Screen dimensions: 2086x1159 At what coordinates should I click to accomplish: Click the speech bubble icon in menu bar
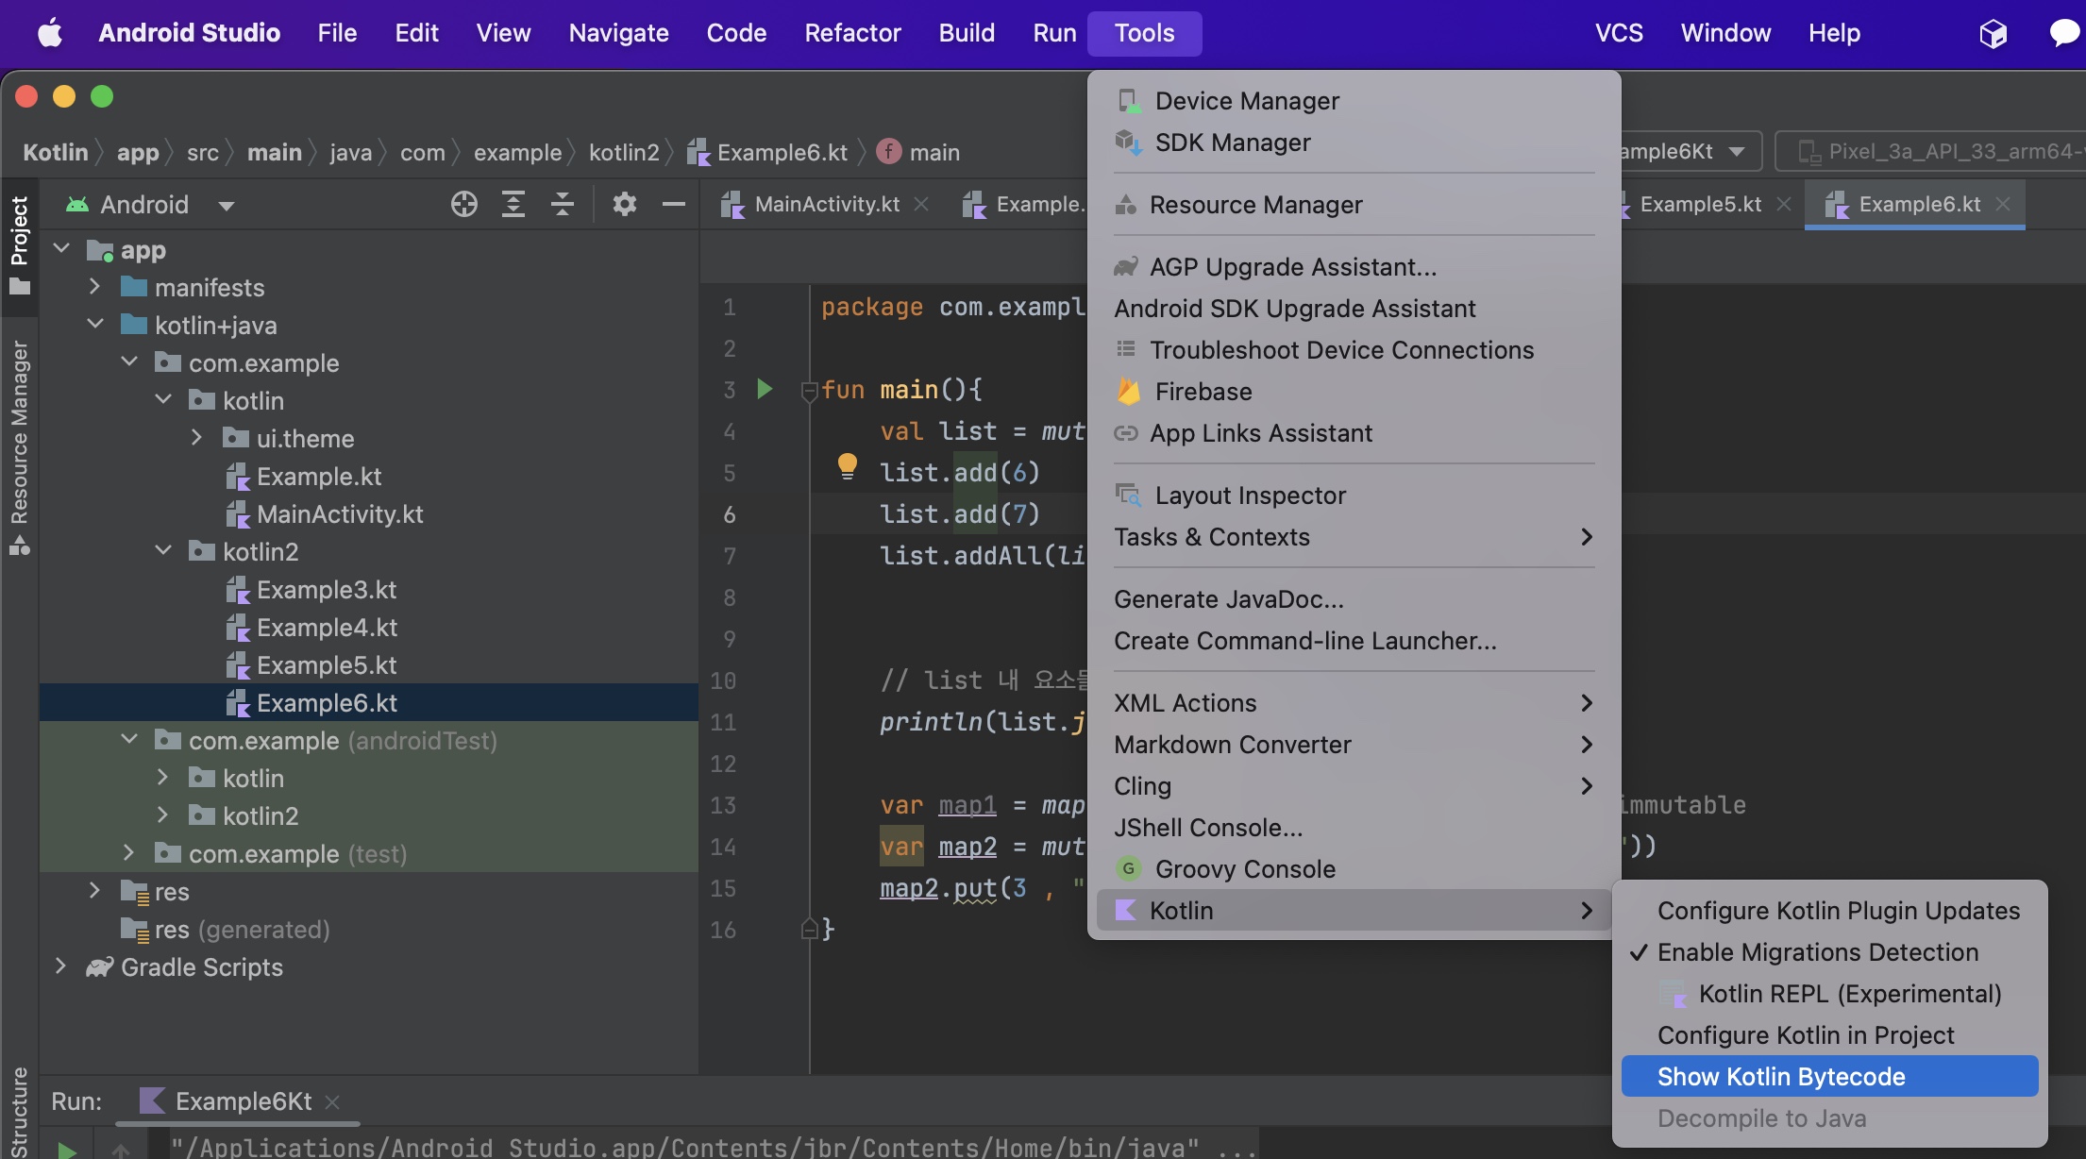pos(2065,33)
